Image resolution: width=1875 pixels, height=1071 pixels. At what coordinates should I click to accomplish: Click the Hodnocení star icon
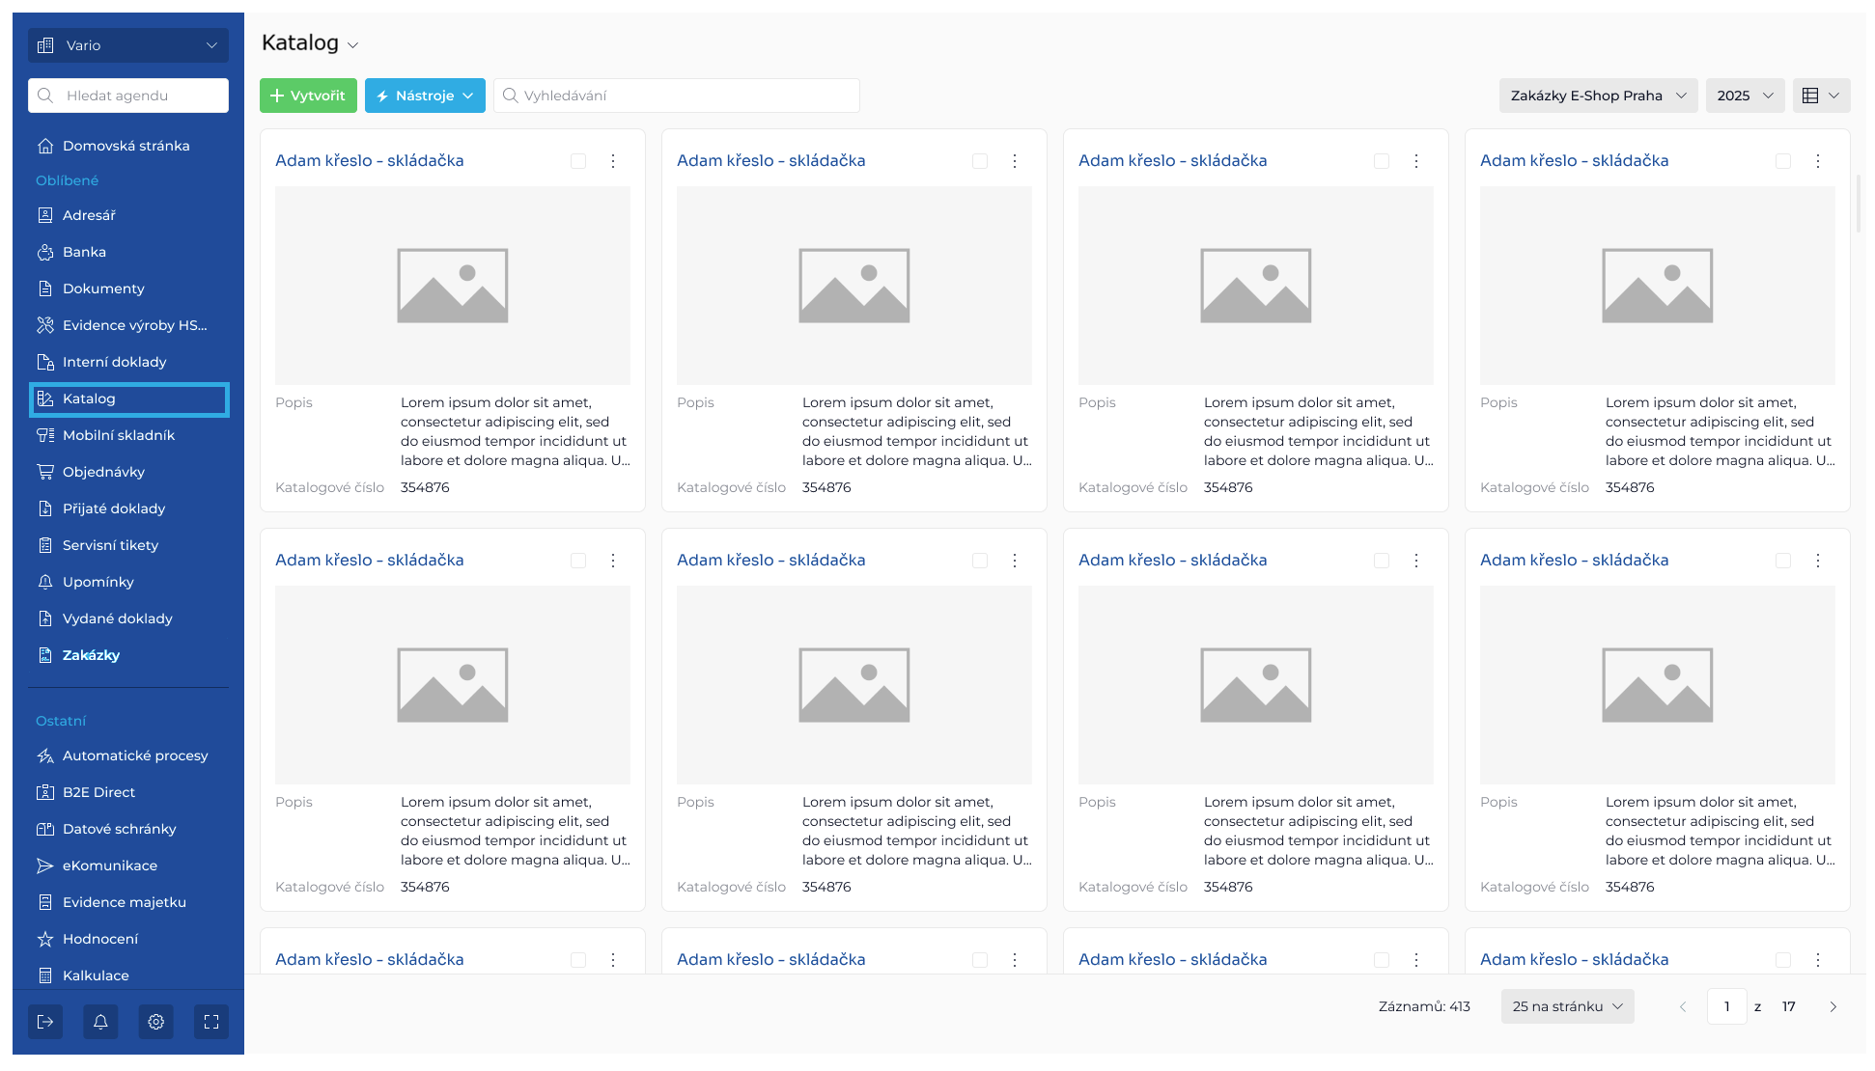point(45,939)
